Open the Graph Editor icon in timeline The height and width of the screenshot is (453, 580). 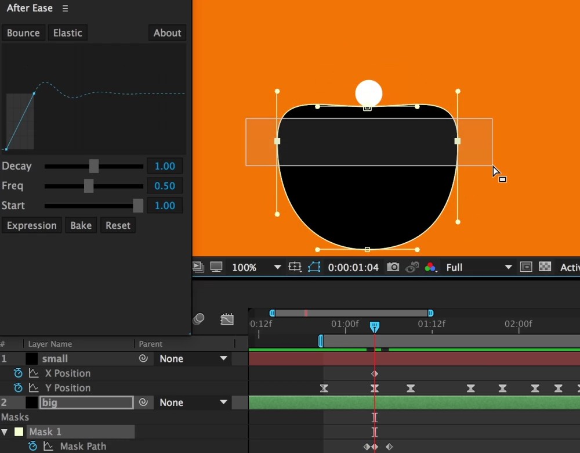pyautogui.click(x=227, y=319)
